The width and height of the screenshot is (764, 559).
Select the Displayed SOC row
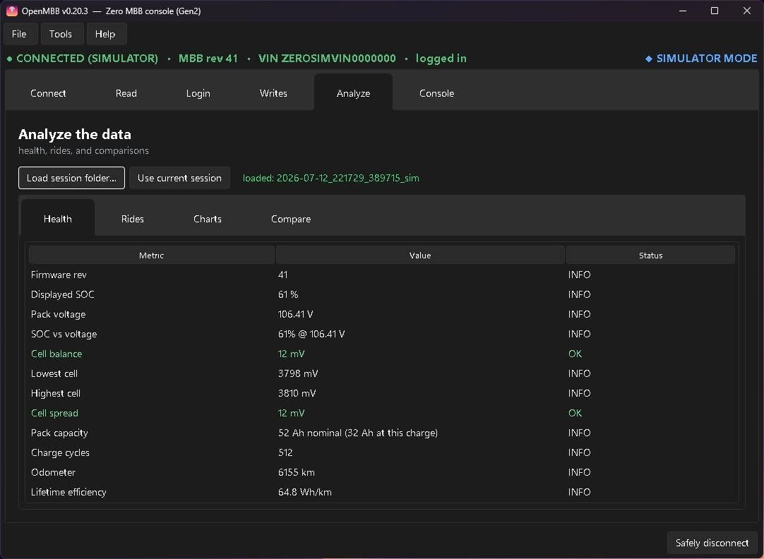click(x=382, y=294)
